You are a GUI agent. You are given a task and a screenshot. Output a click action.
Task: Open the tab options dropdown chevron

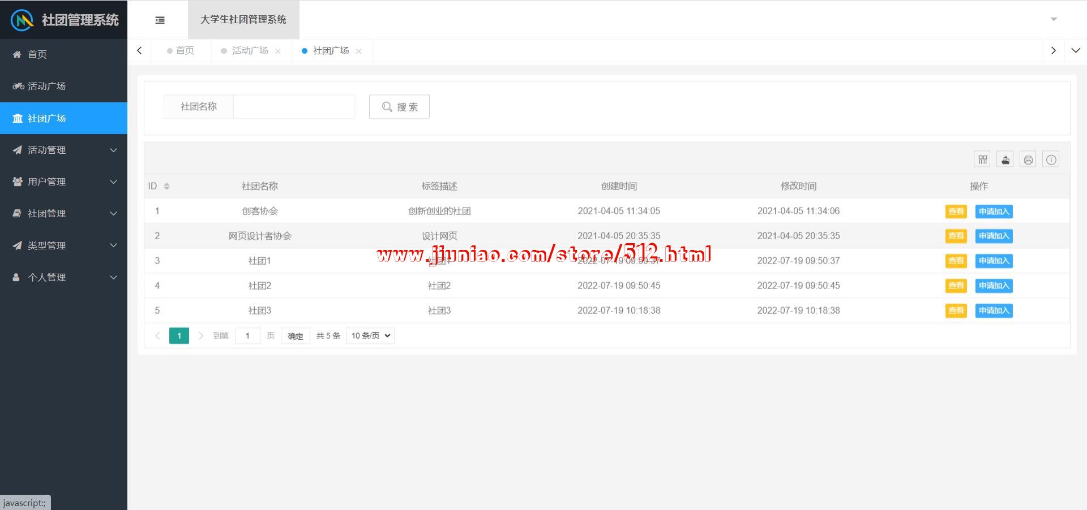click(1076, 50)
